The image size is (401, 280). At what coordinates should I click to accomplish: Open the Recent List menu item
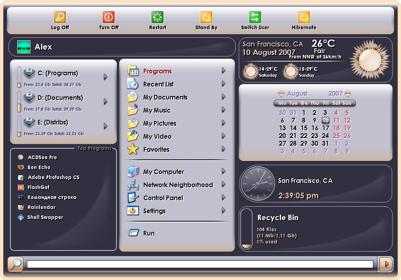point(158,84)
